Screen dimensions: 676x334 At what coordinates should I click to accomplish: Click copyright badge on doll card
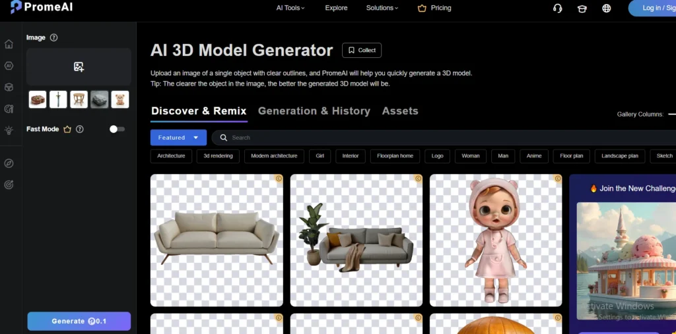[x=558, y=178]
